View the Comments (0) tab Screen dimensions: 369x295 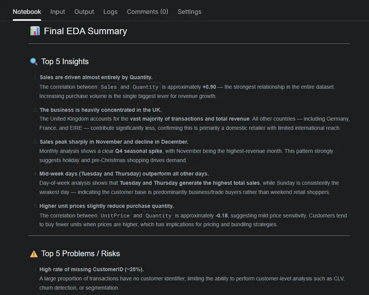(x=148, y=12)
